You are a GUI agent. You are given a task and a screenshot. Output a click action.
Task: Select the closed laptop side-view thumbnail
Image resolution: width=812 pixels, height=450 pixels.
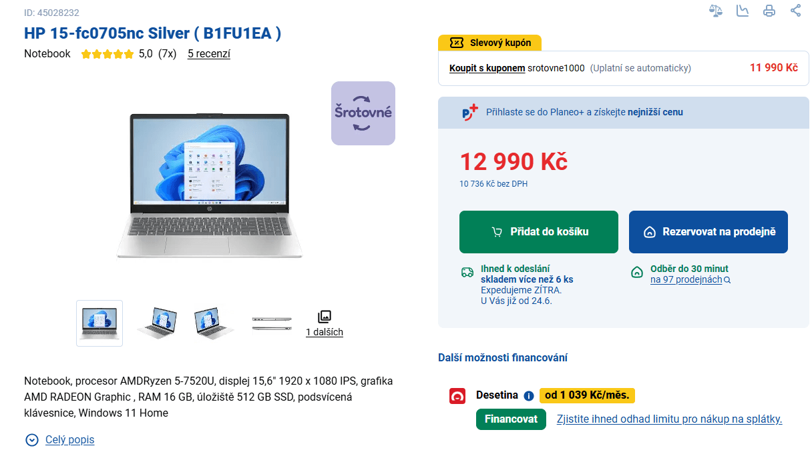pyautogui.click(x=272, y=323)
